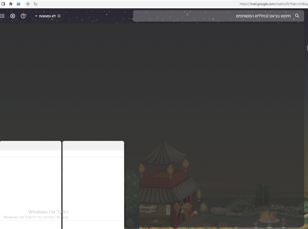Click the blue pinned extension icon
This screenshot has width=308, height=229.
(x=18, y=4)
